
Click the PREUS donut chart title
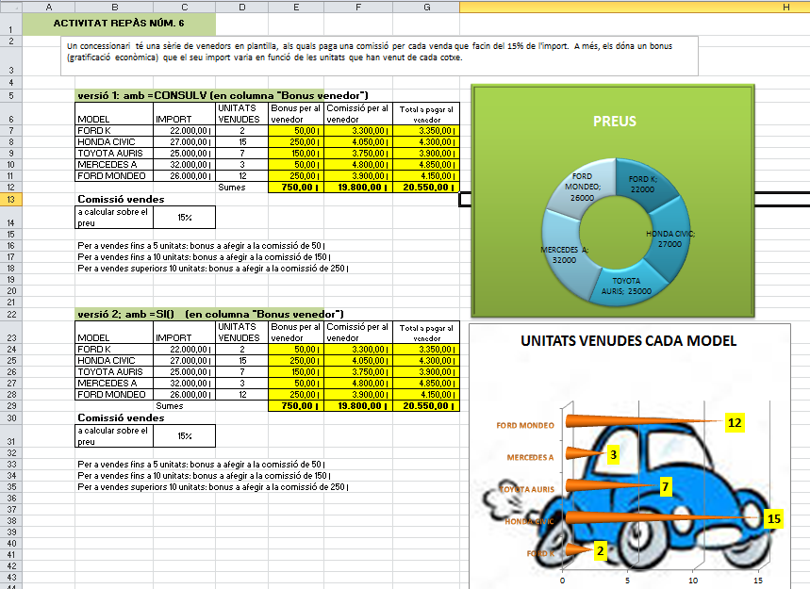614,121
